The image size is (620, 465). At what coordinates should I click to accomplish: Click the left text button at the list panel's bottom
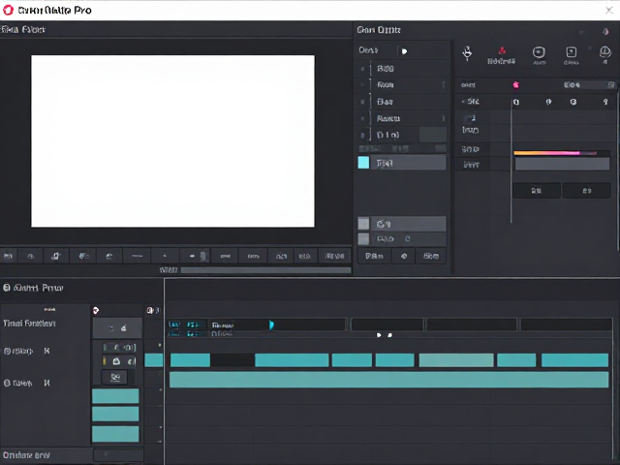pos(374,256)
